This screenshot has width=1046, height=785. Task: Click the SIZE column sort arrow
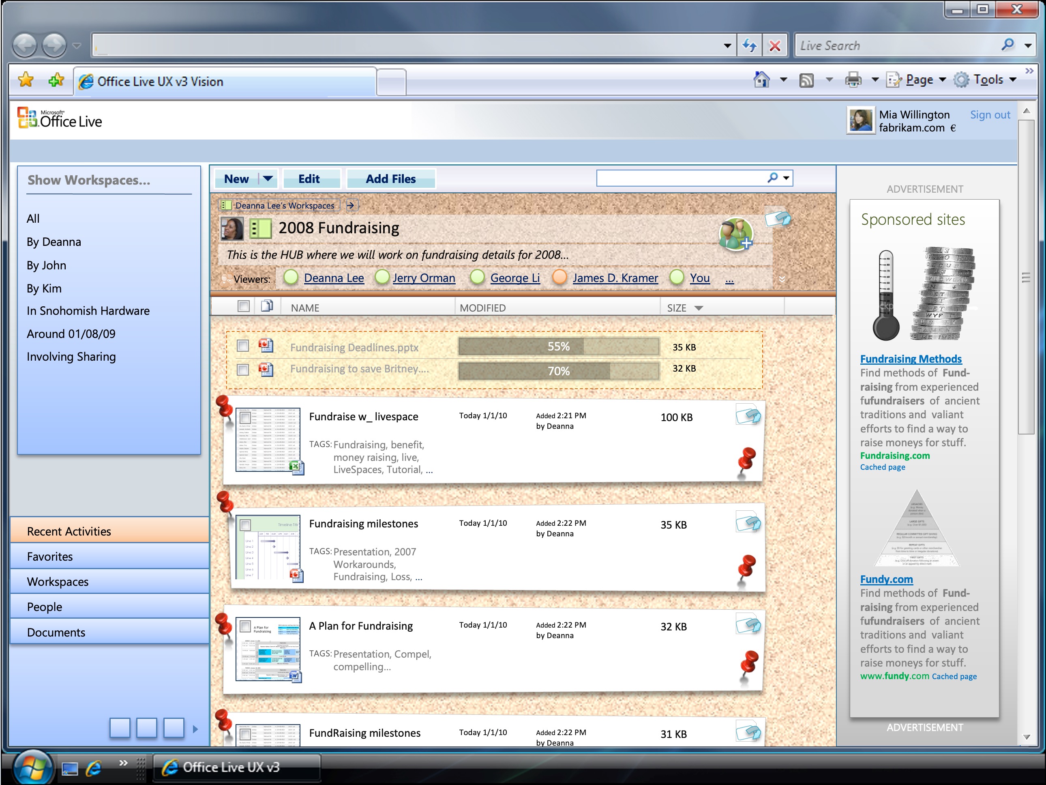[699, 308]
